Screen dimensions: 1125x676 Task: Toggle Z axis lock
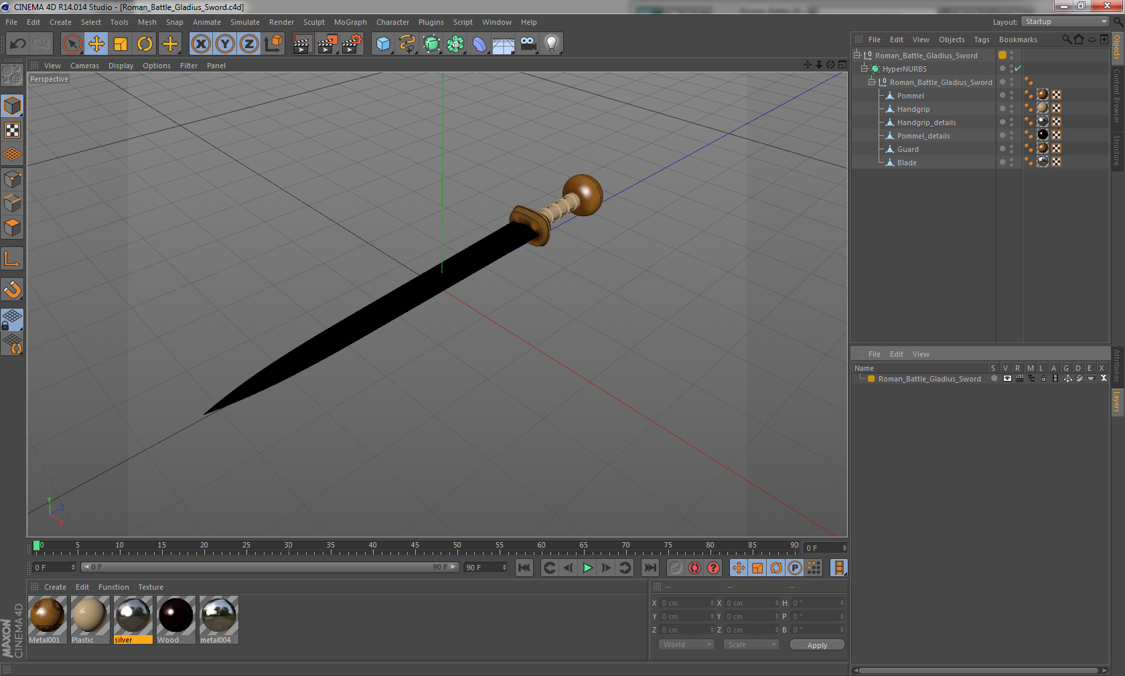point(249,44)
